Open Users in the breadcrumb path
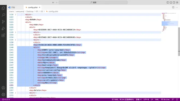 11,11
